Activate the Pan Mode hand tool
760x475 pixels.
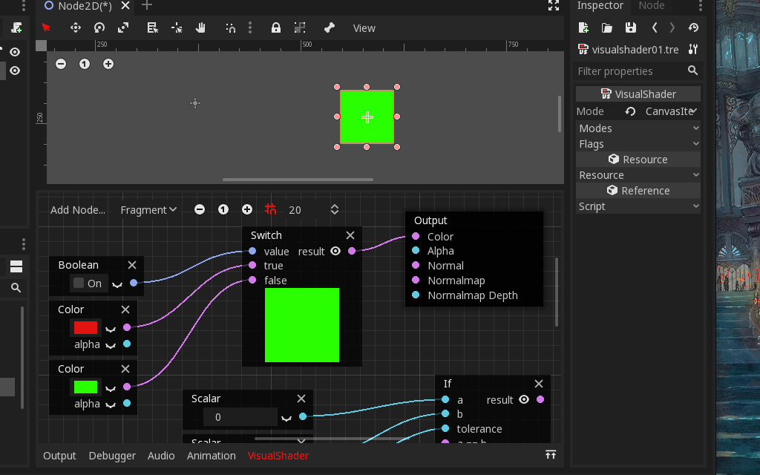click(x=200, y=27)
